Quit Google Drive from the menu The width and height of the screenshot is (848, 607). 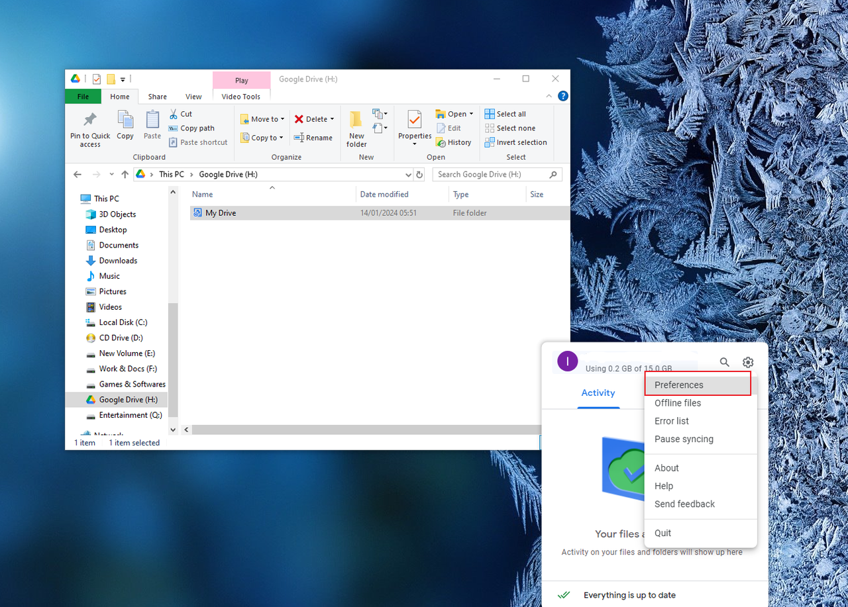pos(662,533)
